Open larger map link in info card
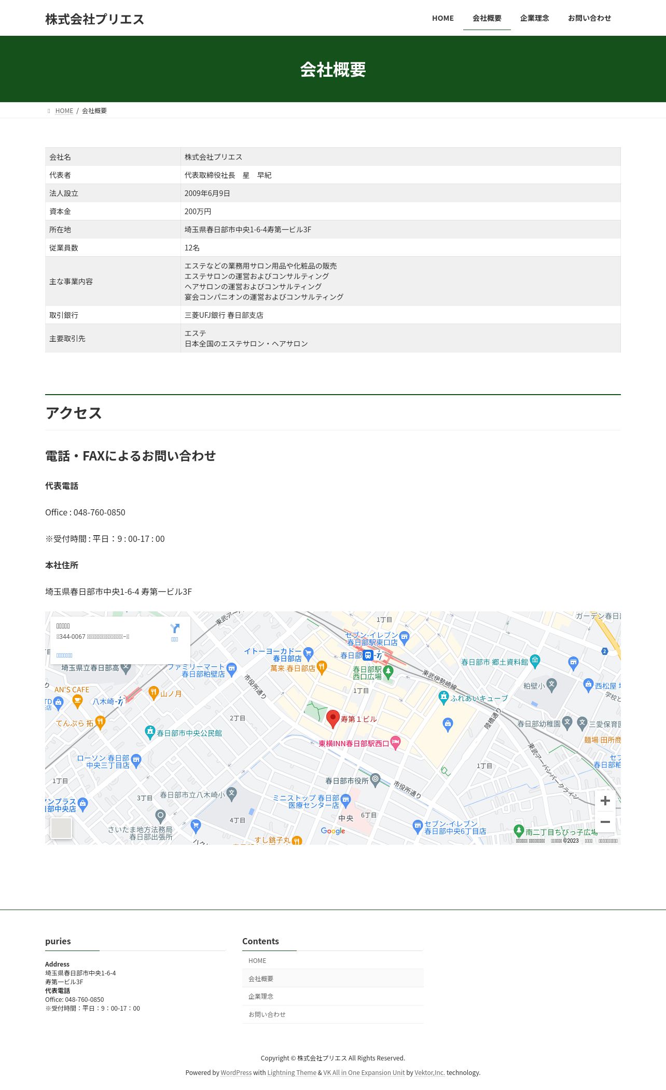Image resolution: width=666 pixels, height=1090 pixels. tap(64, 655)
